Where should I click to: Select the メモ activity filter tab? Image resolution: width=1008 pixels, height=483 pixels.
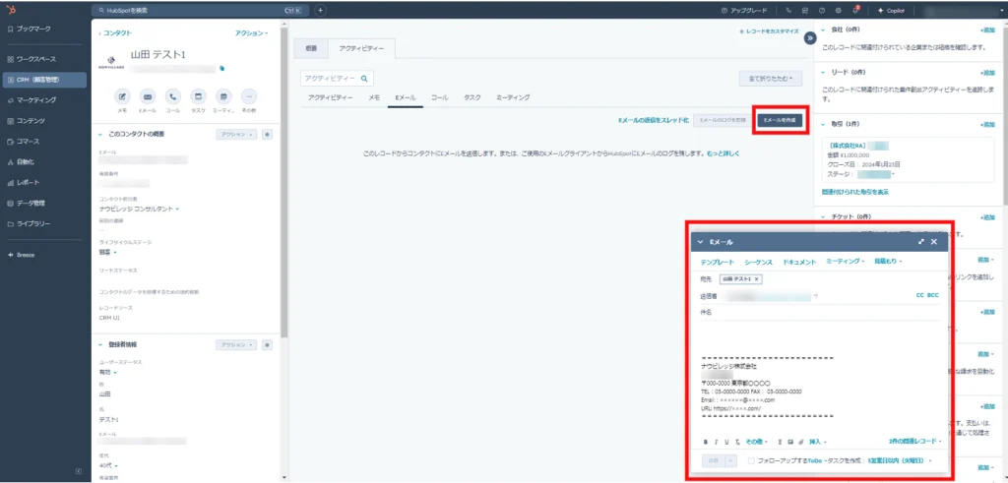pyautogui.click(x=373, y=97)
